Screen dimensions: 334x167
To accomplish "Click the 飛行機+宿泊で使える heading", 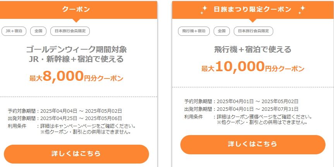I will (253, 50).
